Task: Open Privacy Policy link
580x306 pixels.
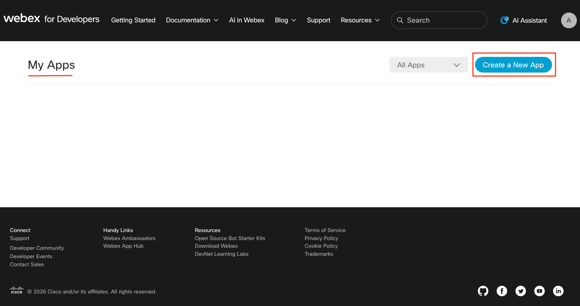Action: (321, 238)
